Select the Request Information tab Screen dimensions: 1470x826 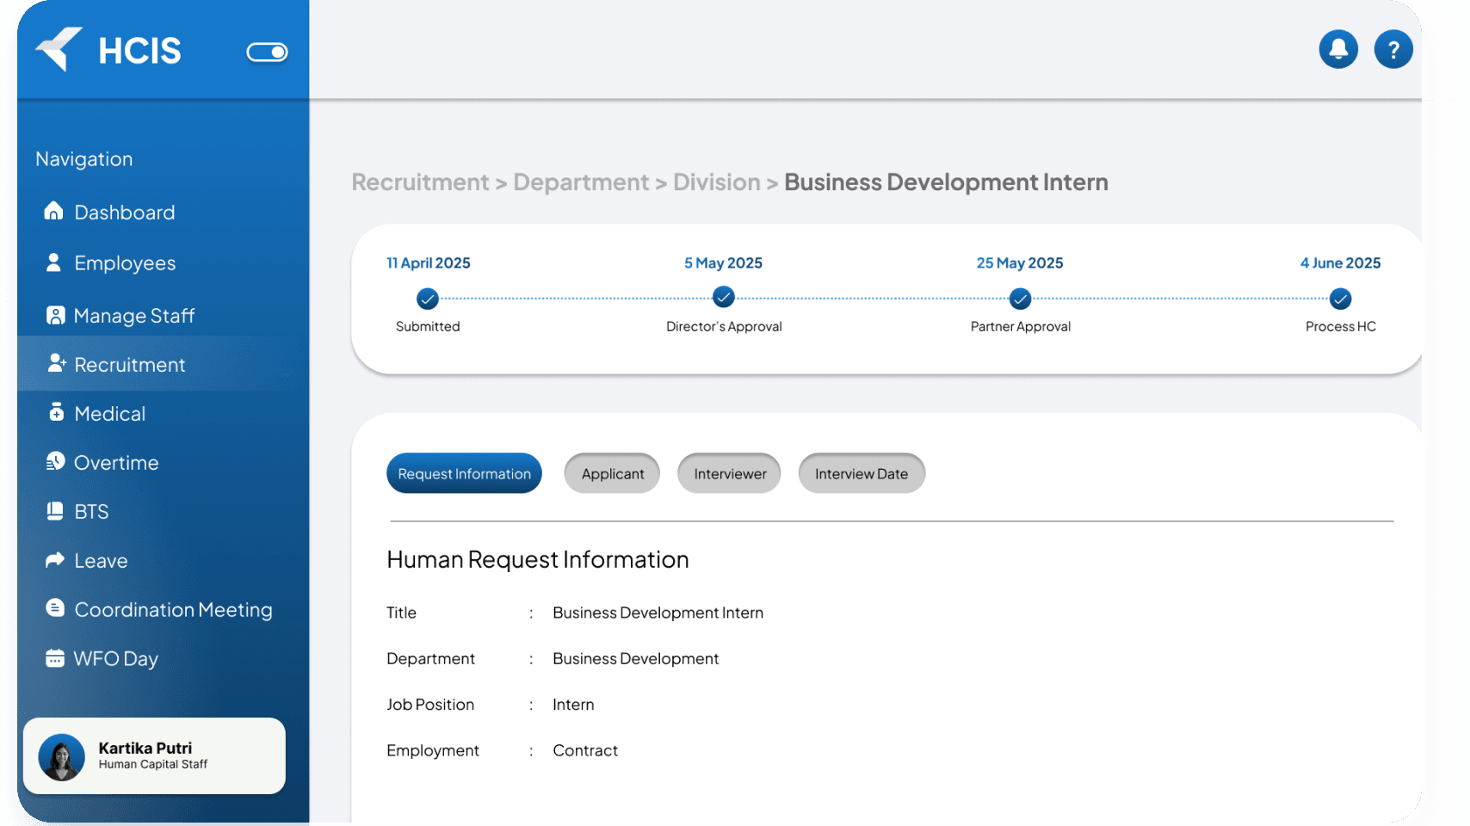[x=464, y=473]
